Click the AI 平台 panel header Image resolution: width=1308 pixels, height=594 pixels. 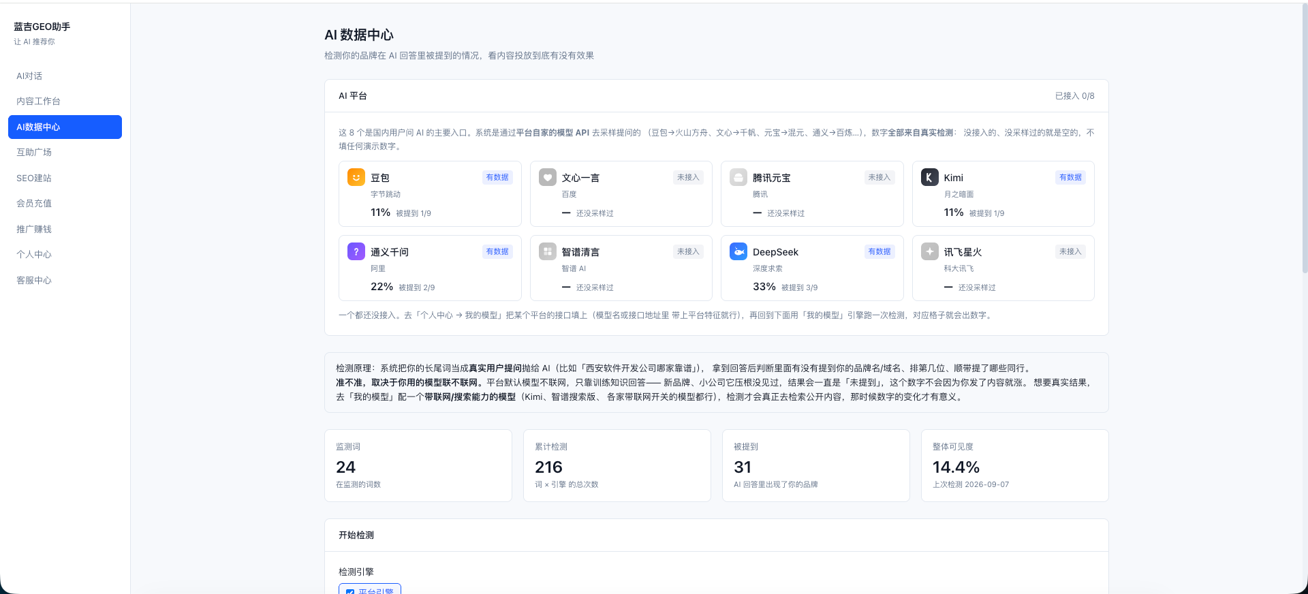coord(717,96)
